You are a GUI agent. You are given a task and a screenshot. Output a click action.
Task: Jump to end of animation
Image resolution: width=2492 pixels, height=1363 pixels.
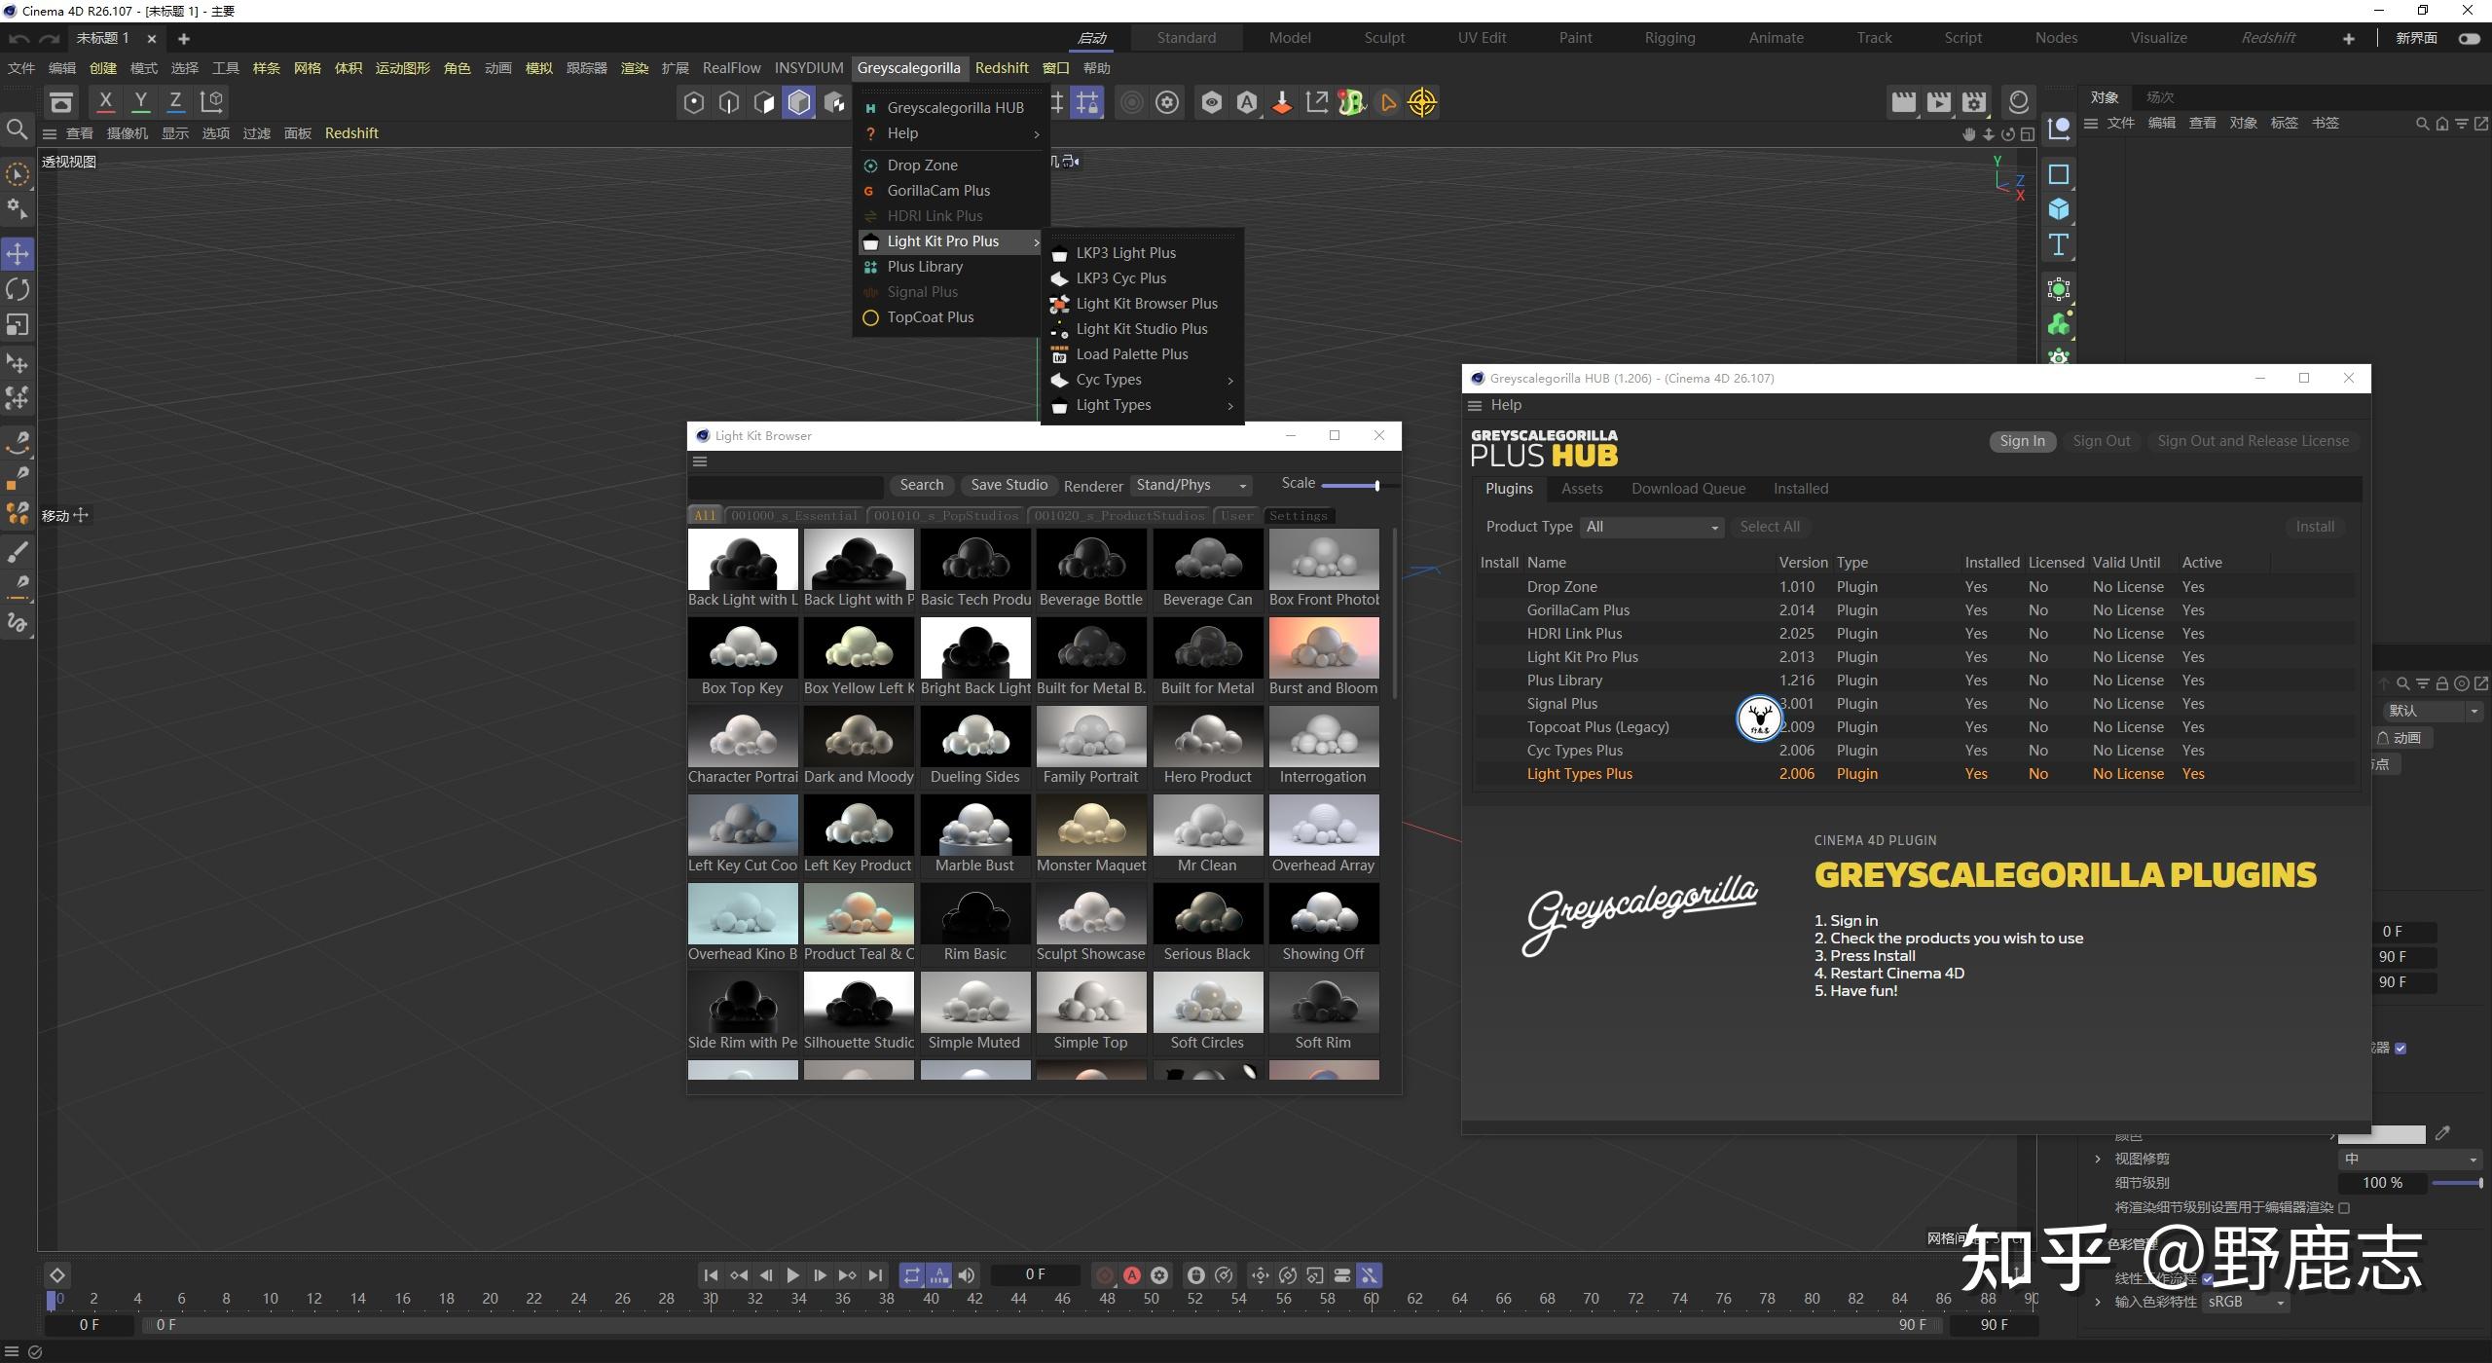(876, 1275)
